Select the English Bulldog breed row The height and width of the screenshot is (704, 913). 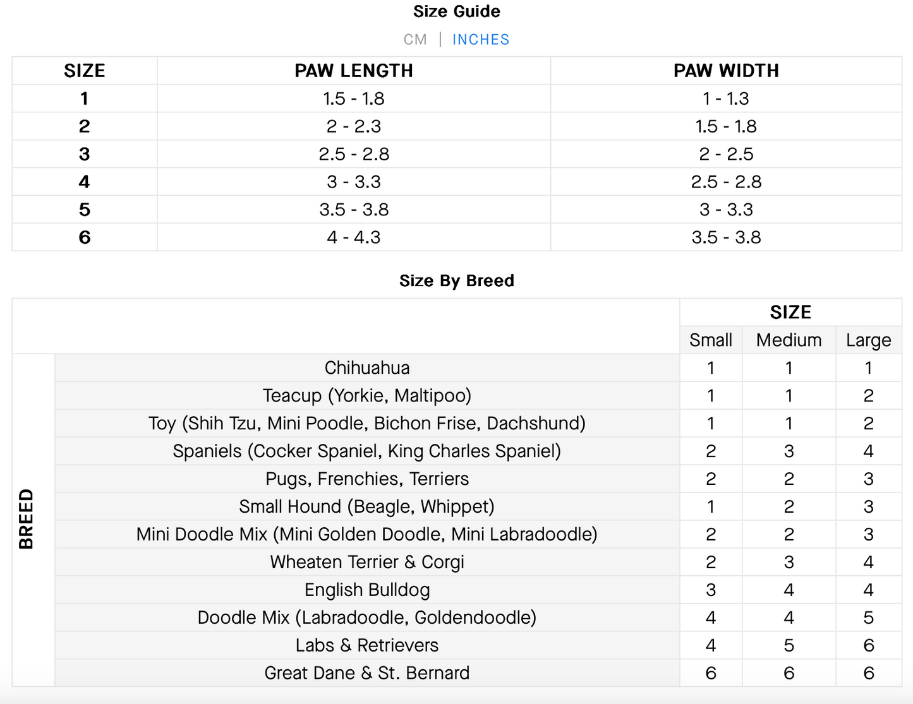coord(367,590)
